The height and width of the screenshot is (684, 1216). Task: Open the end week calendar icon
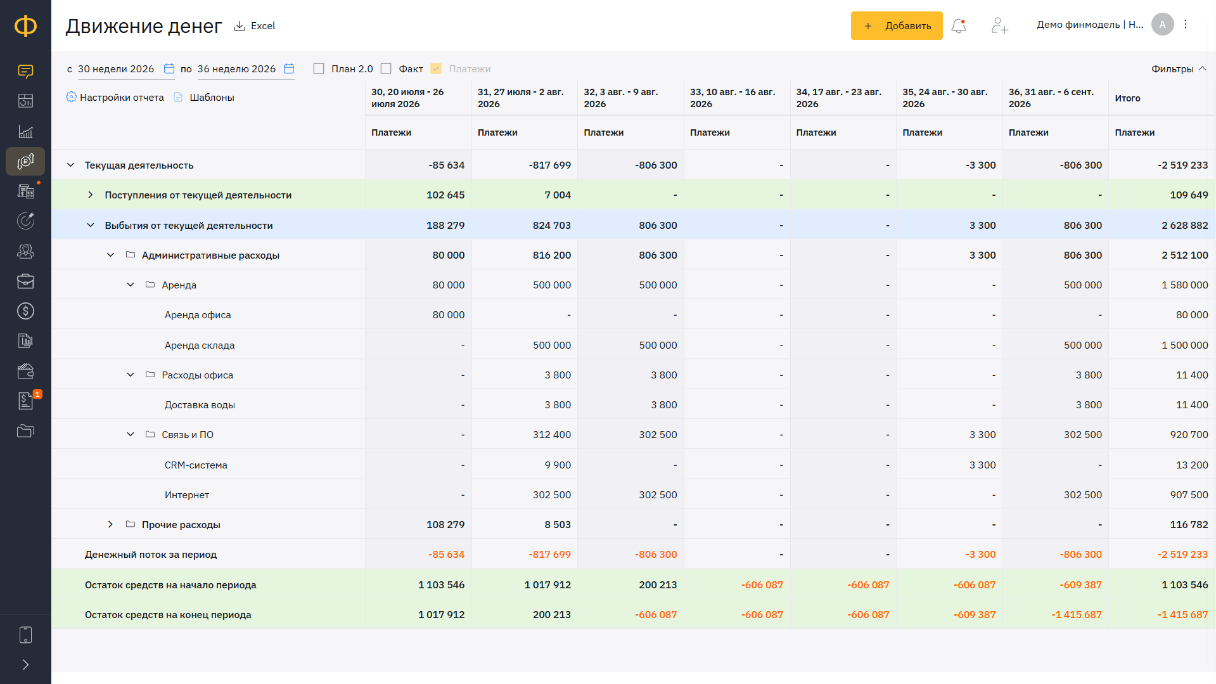pos(289,68)
